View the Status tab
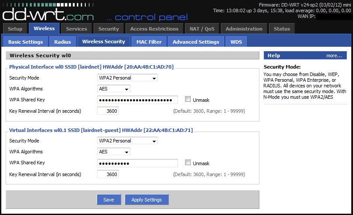 pyautogui.click(x=282, y=29)
